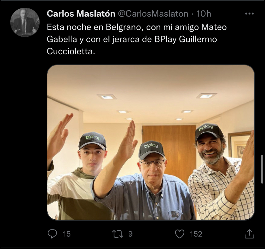
Task: Click the bplay logo on the middle cap
Action: tap(151, 146)
